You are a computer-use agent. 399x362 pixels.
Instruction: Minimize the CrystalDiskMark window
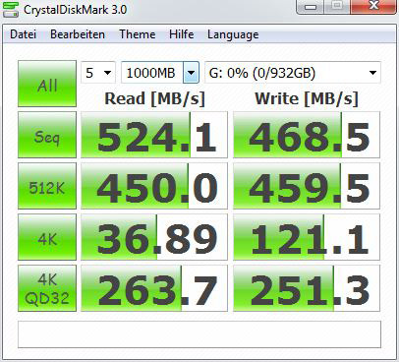click(x=311, y=6)
